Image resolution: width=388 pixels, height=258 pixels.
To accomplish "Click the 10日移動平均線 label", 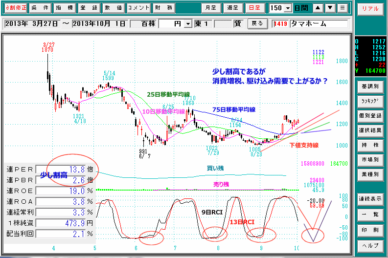I will (163, 111).
